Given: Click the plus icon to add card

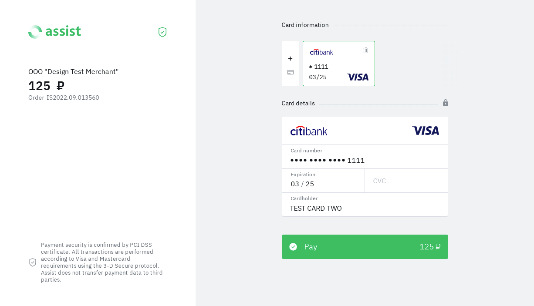Looking at the screenshot, I should coord(290,58).
